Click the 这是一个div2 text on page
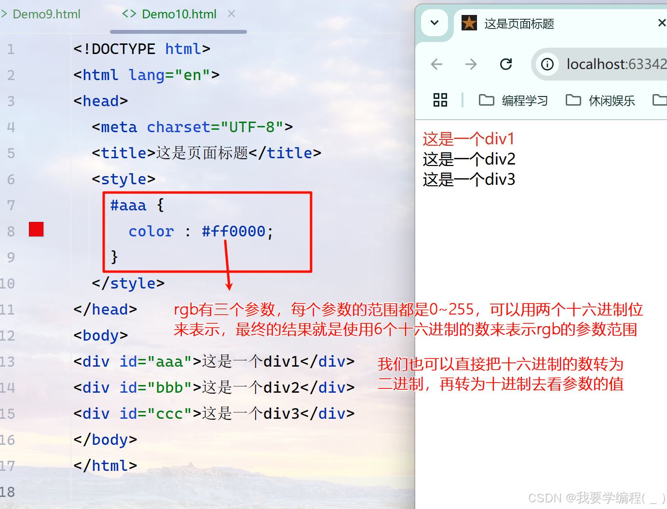 (469, 159)
